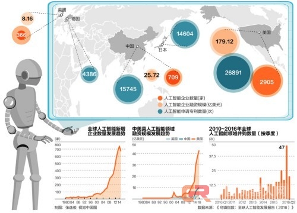Click the 25.72 China funding bubble

(x=151, y=75)
